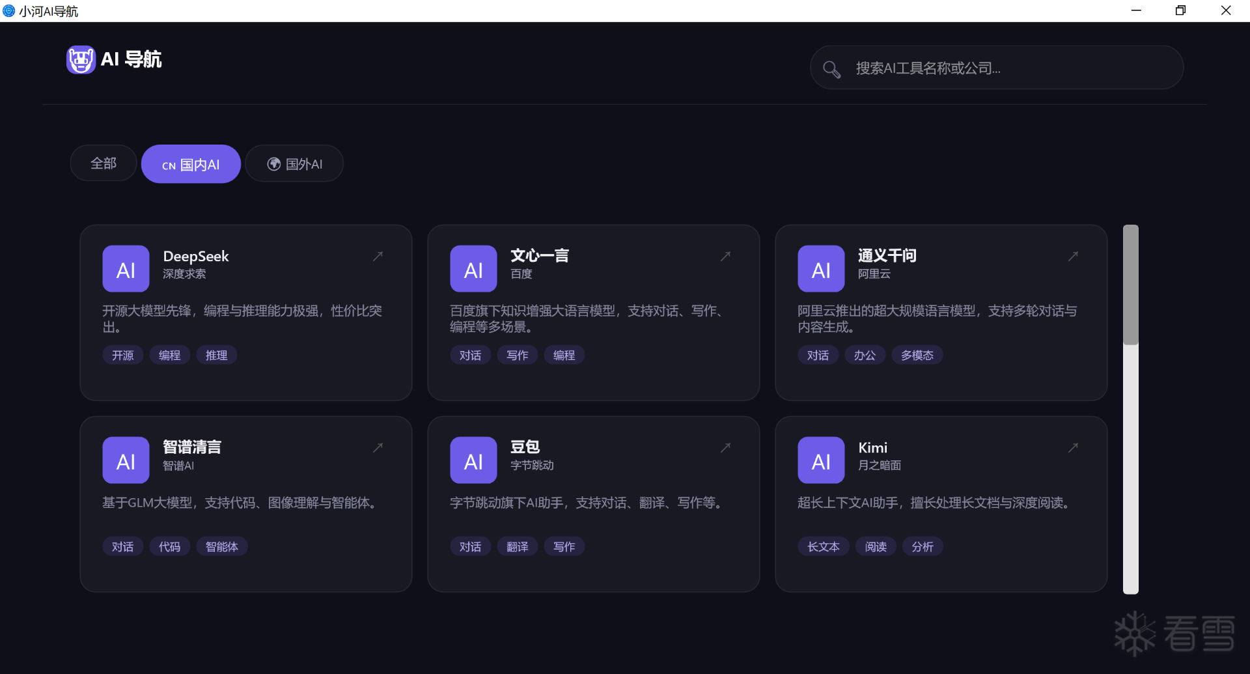Focus the 搜索AI工具名称或公司 search field
Viewport: 1250px width, 674px height.
[997, 68]
